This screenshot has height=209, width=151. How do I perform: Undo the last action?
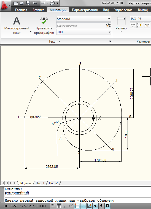35,3
